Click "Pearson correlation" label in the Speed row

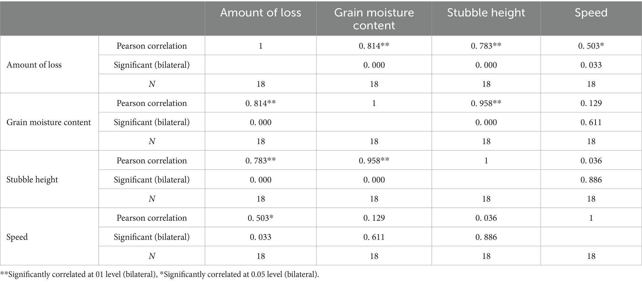point(151,218)
